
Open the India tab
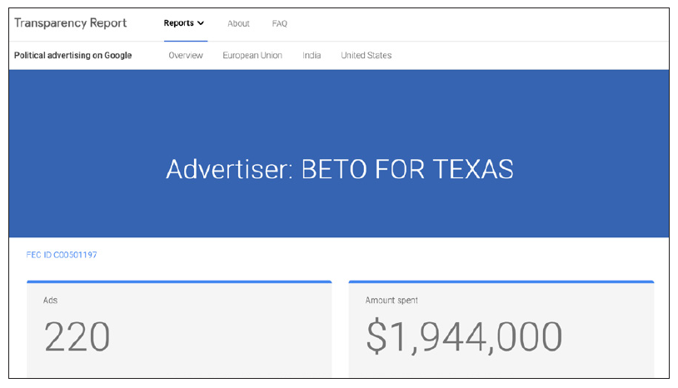(x=312, y=56)
